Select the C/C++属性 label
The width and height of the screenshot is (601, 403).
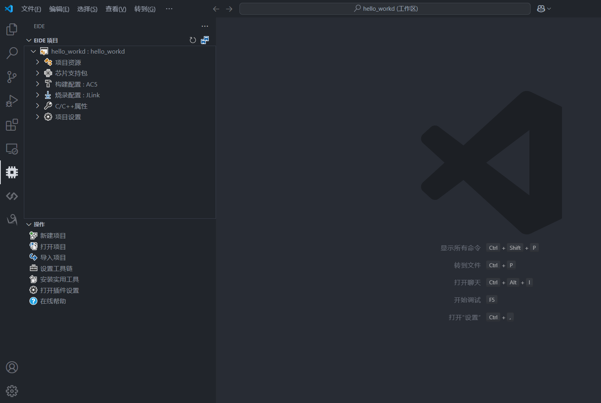71,106
